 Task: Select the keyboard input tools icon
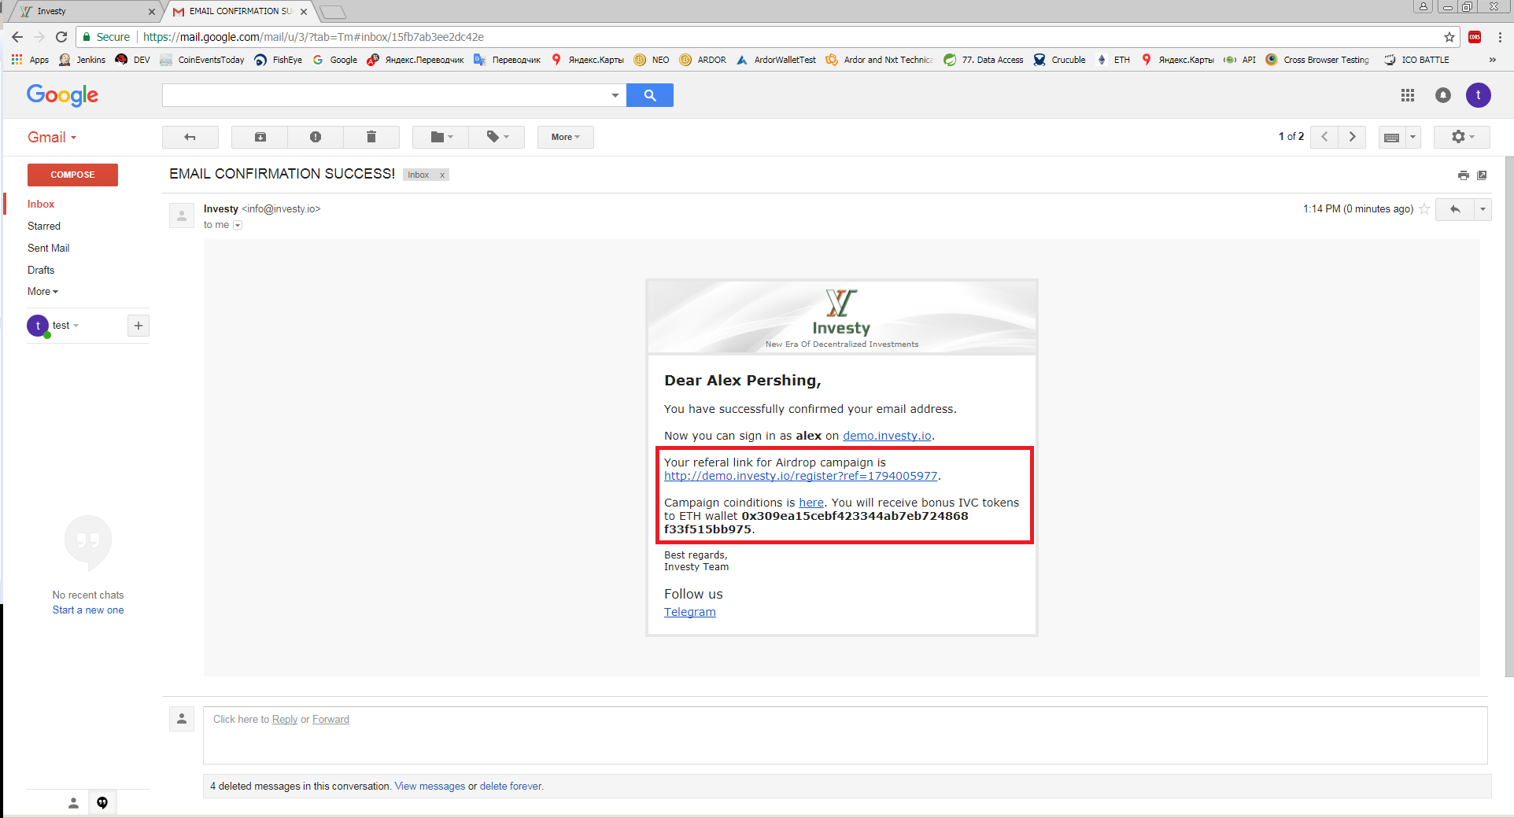click(x=1392, y=137)
